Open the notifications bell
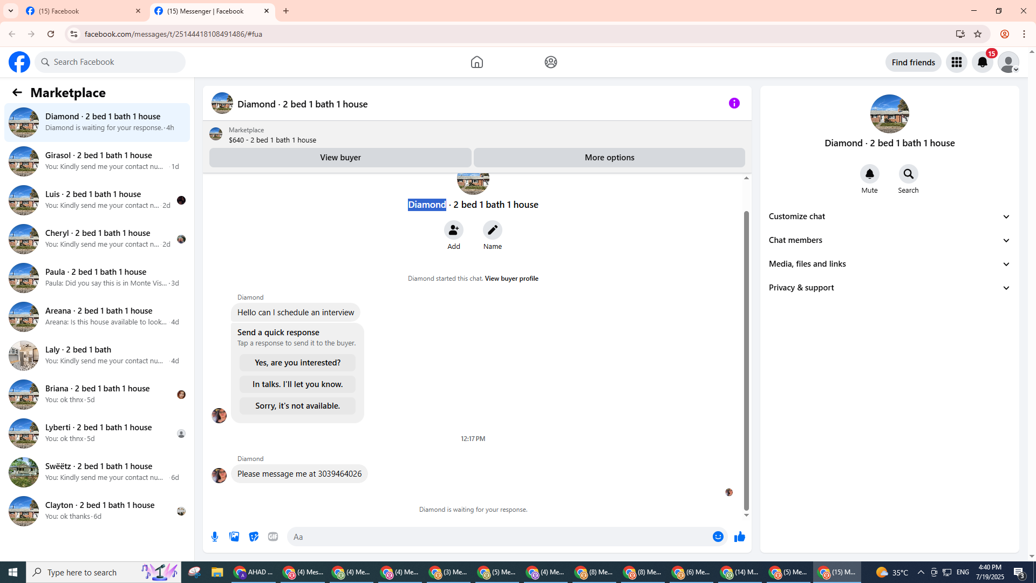This screenshot has width=1036, height=583. click(x=982, y=62)
